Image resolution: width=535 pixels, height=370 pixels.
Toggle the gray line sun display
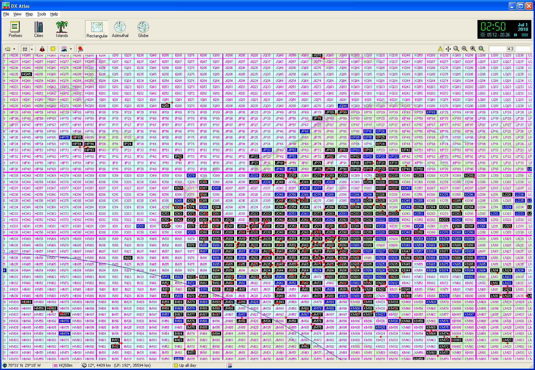pyautogui.click(x=53, y=48)
